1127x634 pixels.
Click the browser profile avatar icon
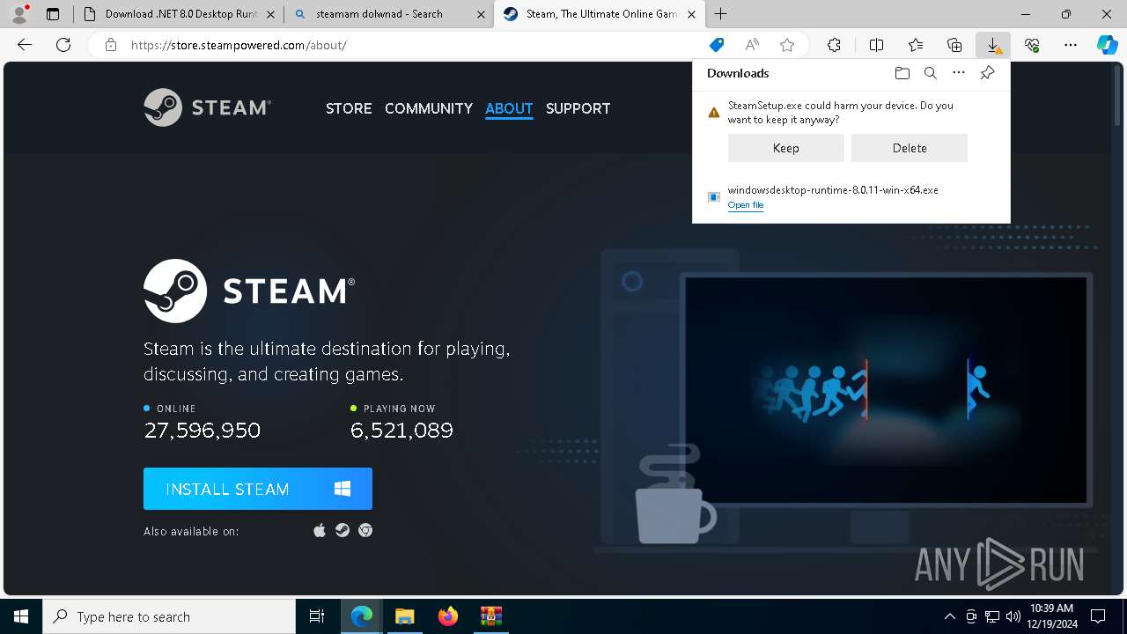pyautogui.click(x=19, y=14)
